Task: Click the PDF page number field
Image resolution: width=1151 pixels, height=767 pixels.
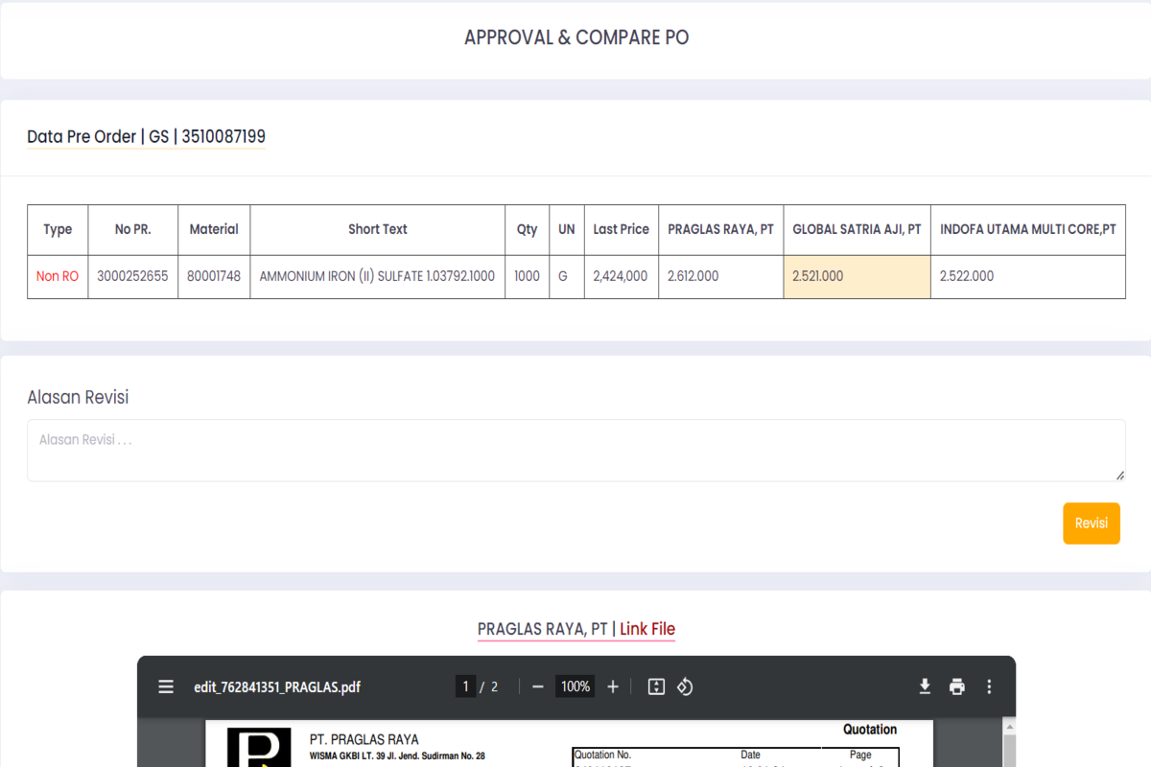Action: click(x=465, y=686)
